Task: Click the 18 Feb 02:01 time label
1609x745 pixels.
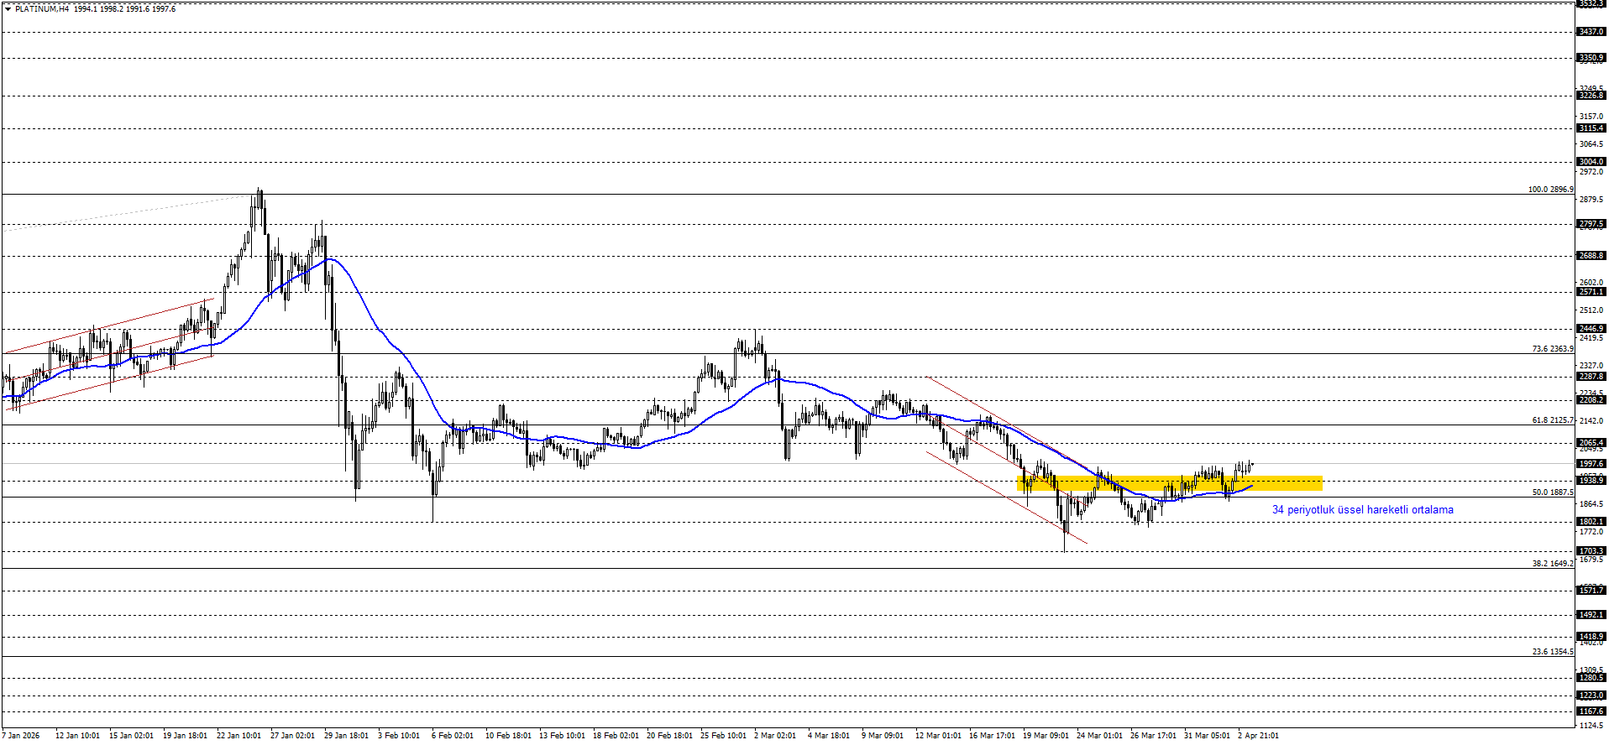Action: tap(616, 736)
